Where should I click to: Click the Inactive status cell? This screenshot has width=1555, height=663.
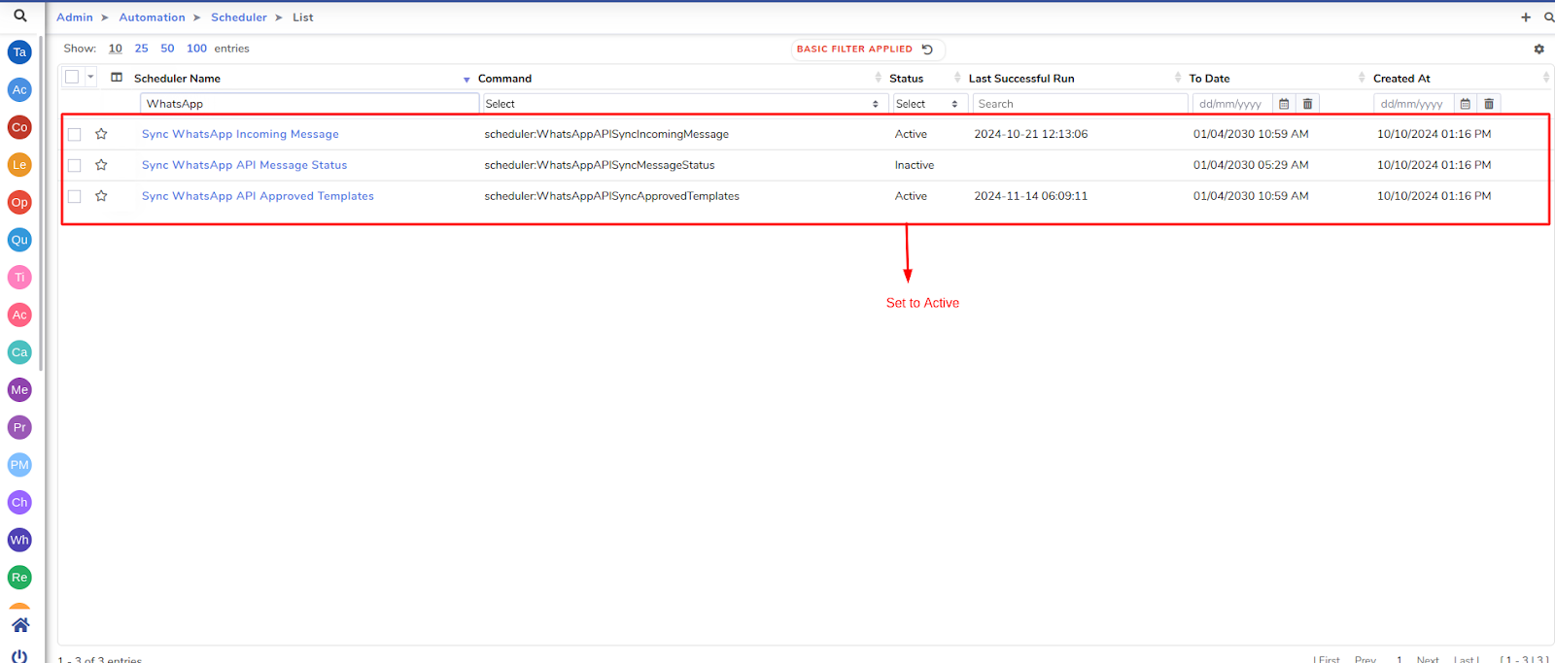point(915,165)
